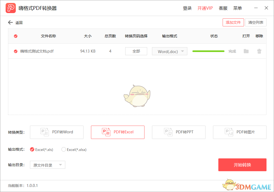Uncheck the 嗨格式测试文档.pdf file checkbox
This screenshot has width=274, height=192.
pyautogui.click(x=16, y=51)
